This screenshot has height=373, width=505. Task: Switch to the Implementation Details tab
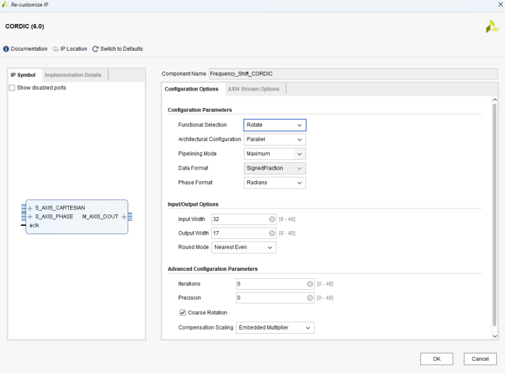73,75
